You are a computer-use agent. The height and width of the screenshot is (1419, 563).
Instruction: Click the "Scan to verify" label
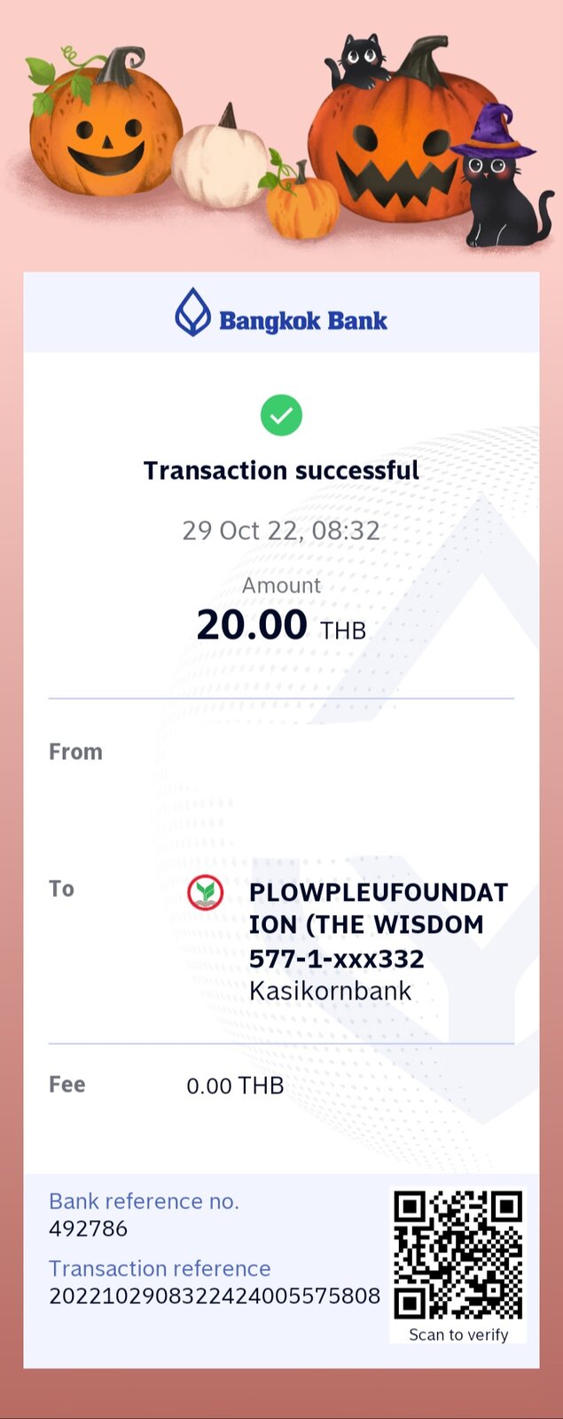coord(458,1335)
